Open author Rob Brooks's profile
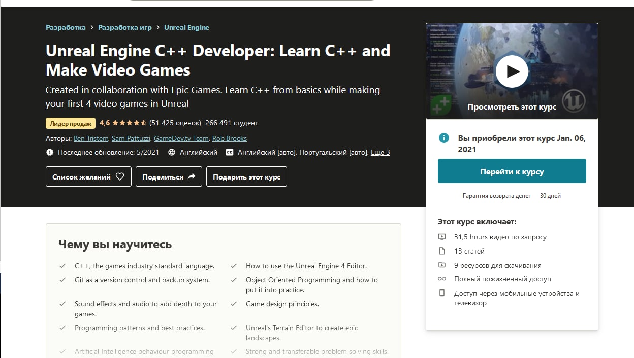This screenshot has width=634, height=358. pyautogui.click(x=230, y=138)
